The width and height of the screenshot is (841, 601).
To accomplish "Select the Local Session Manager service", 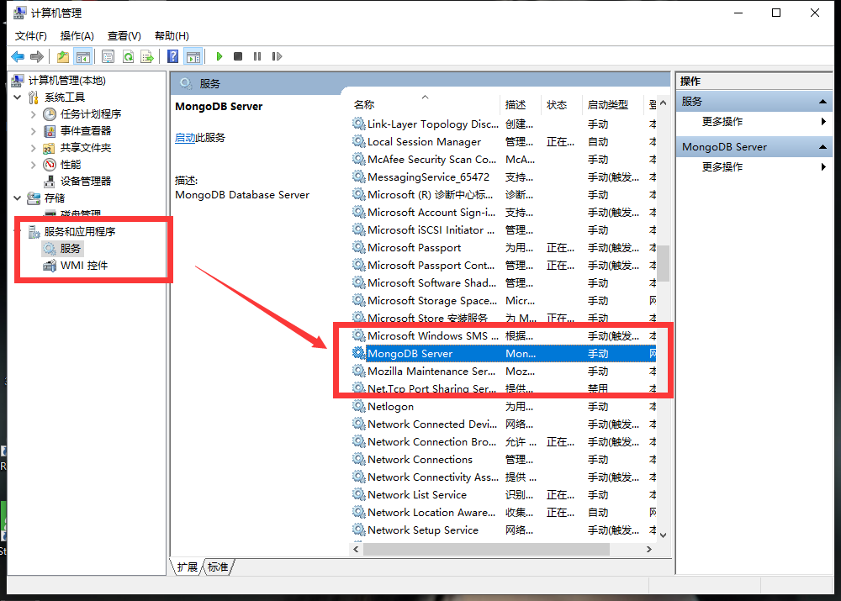I will tap(504, 141).
